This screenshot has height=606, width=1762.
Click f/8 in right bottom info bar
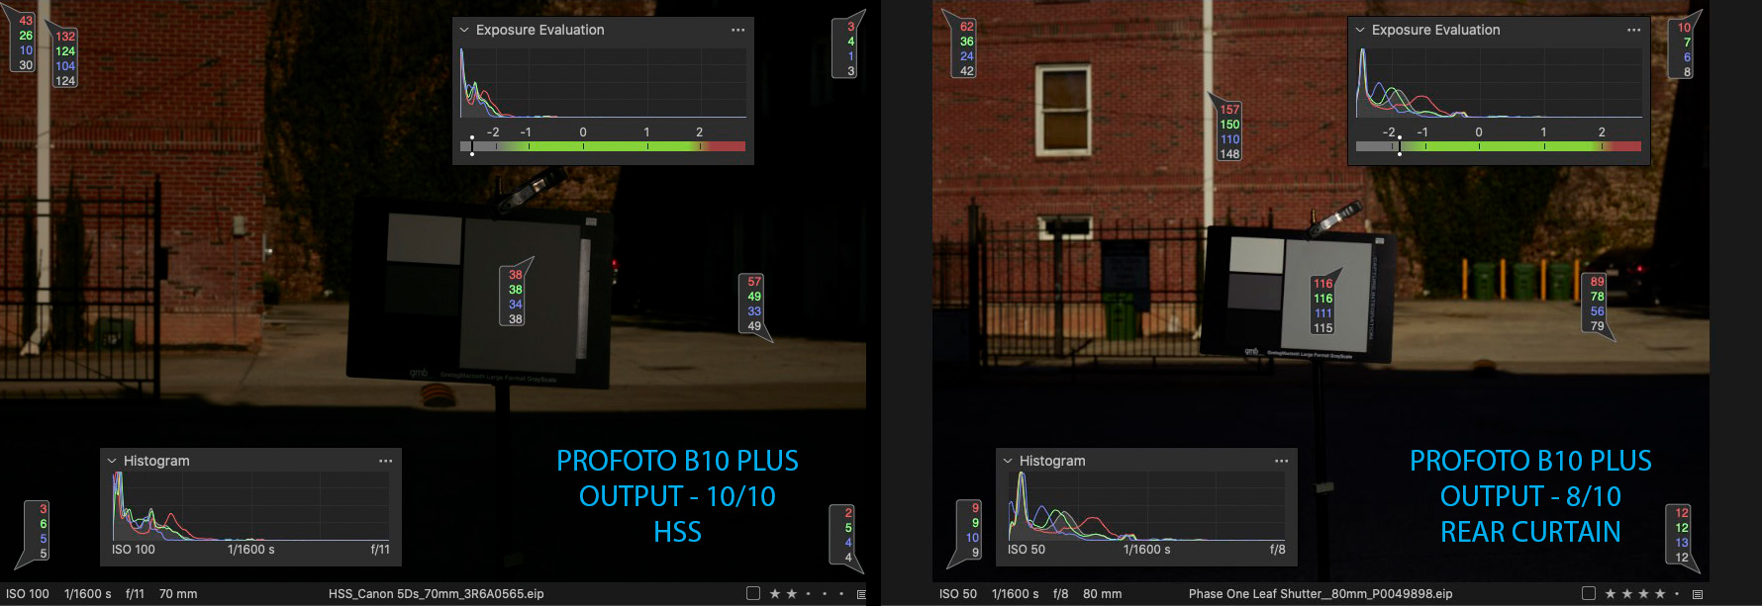[x=1060, y=594]
